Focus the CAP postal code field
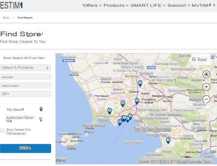This screenshot has width=217, height=166. (26, 94)
